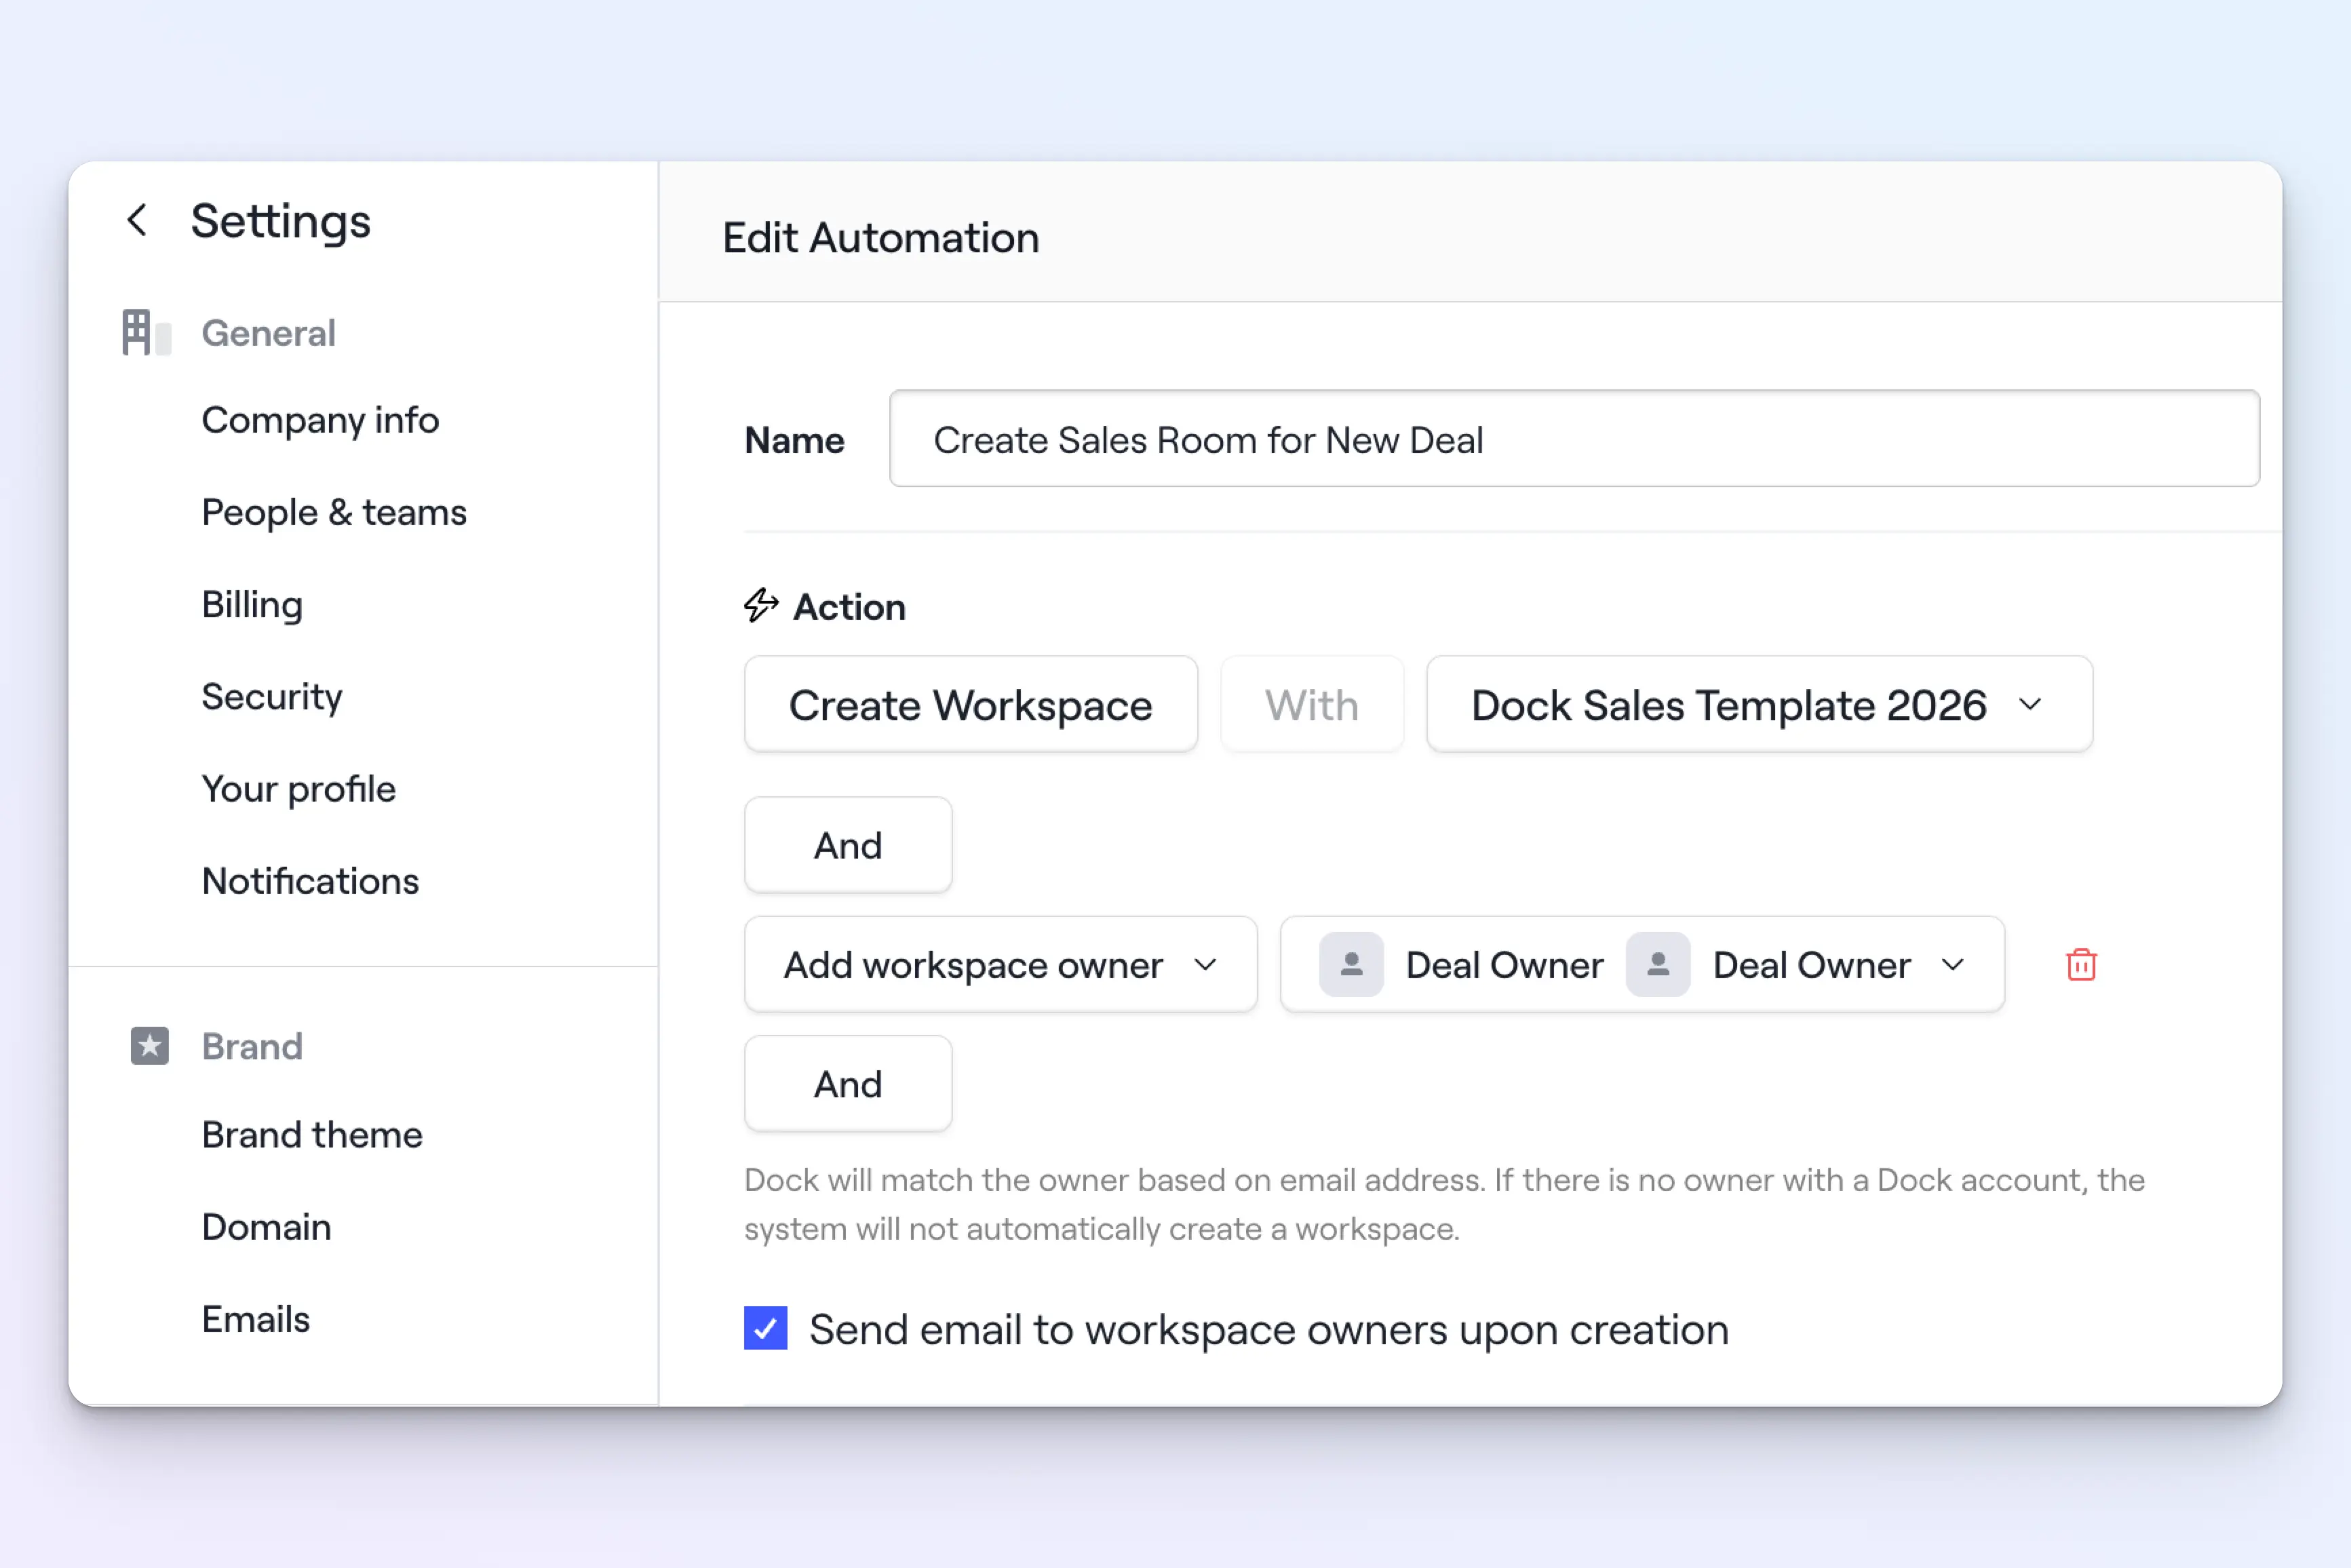The width and height of the screenshot is (2351, 1568).
Task: Click the lightning bolt Action icon
Action: [x=761, y=606]
